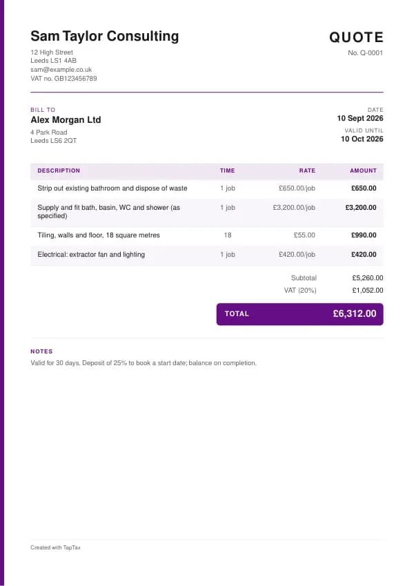
Task: Click the date 10 Sept 2026
Action: point(360,119)
